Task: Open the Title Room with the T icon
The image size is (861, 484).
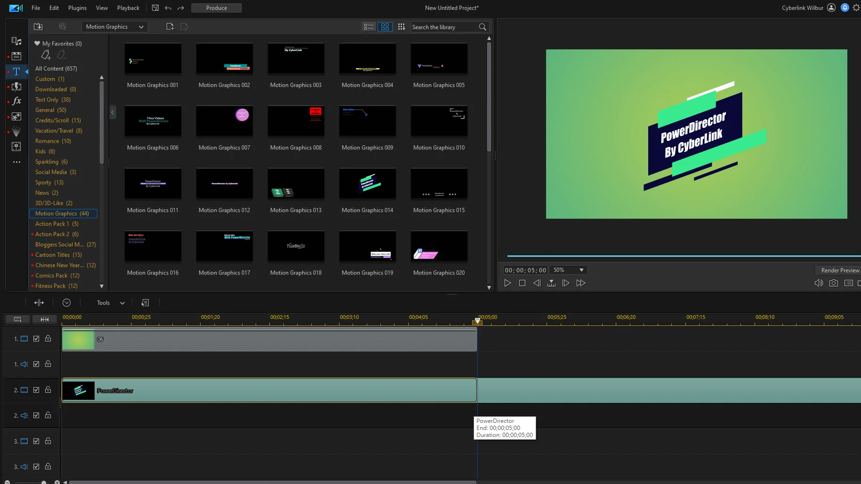Action: point(16,71)
